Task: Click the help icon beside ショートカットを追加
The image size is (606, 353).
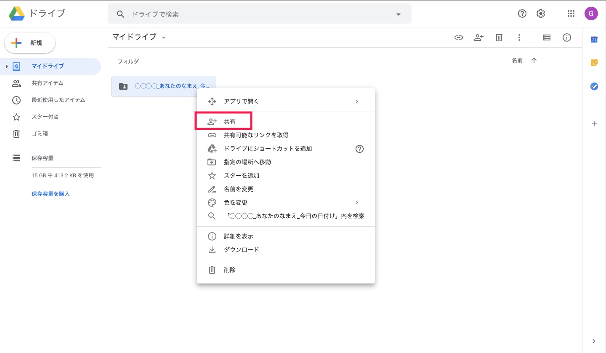Action: 359,149
